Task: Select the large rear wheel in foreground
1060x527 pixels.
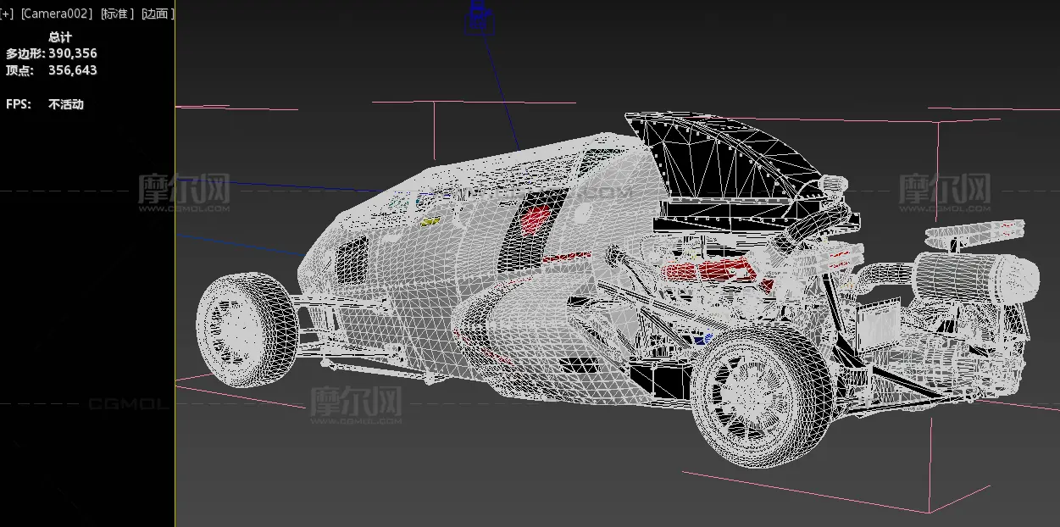Action: point(749,397)
